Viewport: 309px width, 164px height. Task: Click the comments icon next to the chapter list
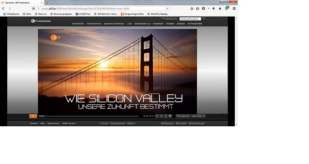(170, 116)
